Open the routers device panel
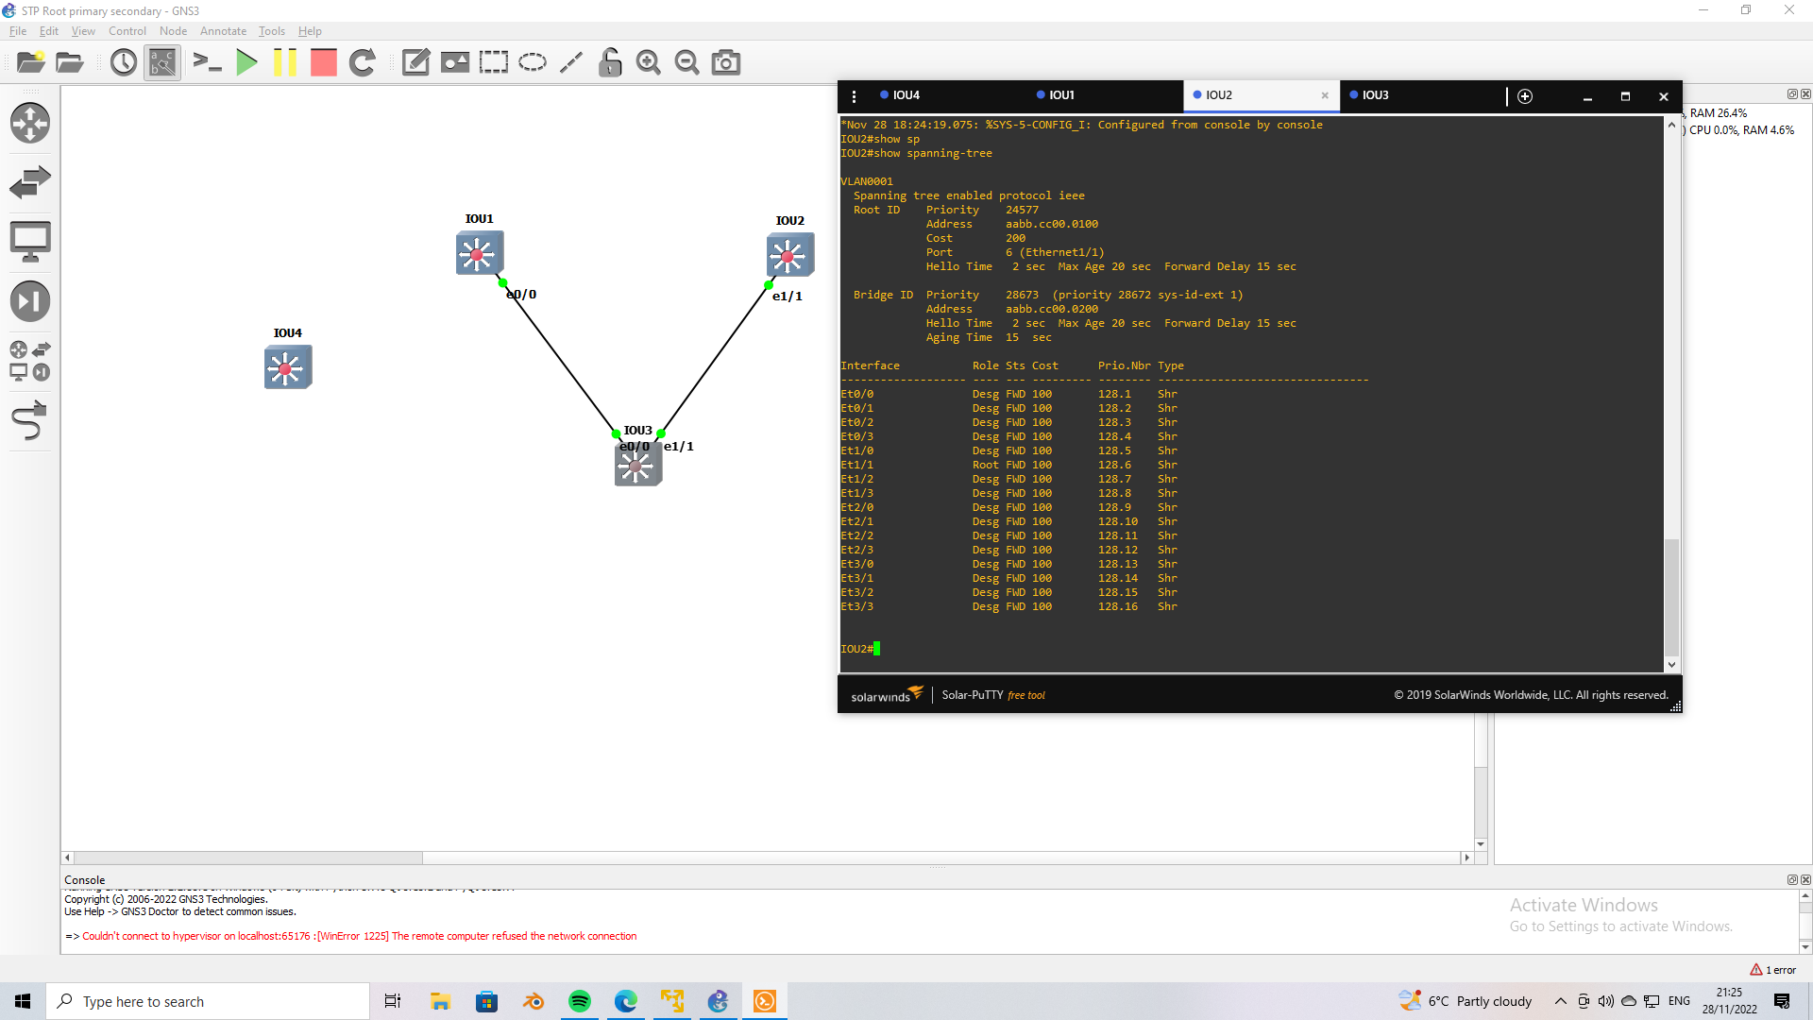Image resolution: width=1813 pixels, height=1020 pixels. [x=30, y=123]
